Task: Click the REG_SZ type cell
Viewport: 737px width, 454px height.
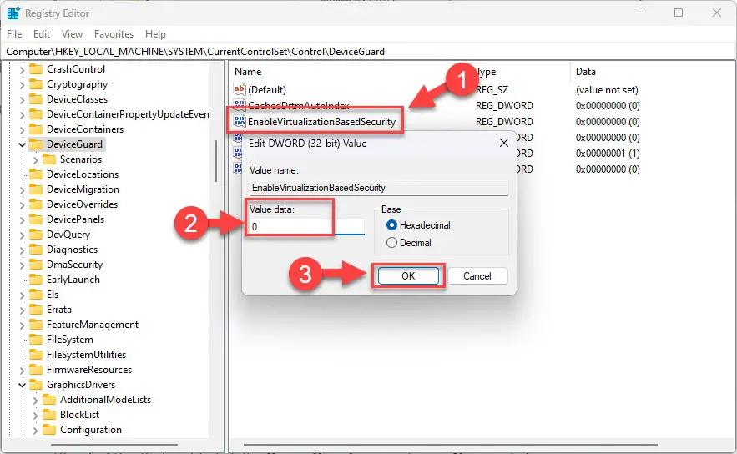Action: point(492,90)
